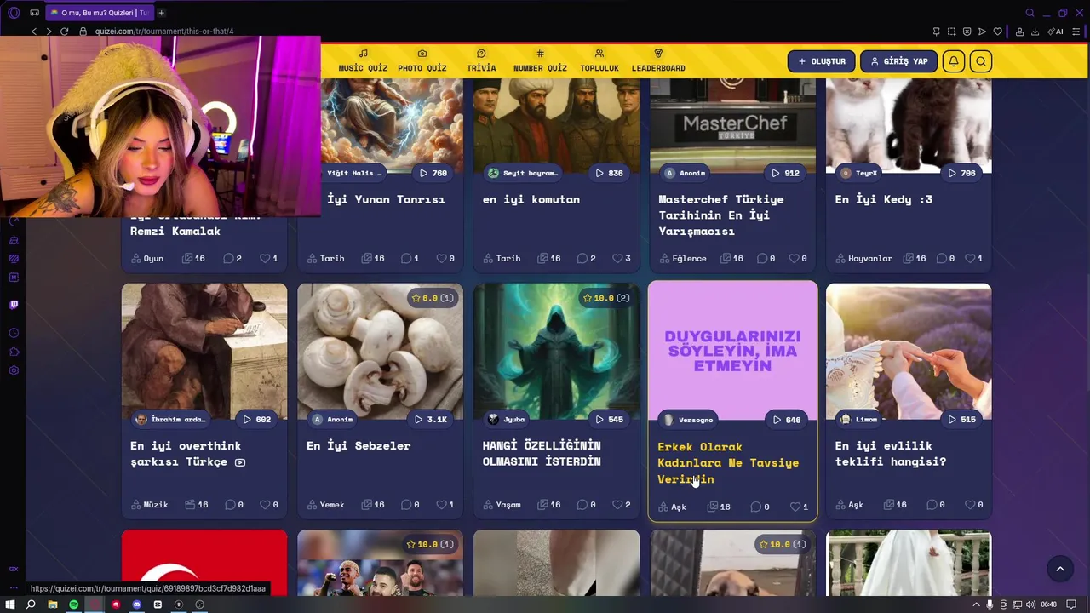The image size is (1090, 613).
Task: Open the site search magnifier
Action: point(981,61)
